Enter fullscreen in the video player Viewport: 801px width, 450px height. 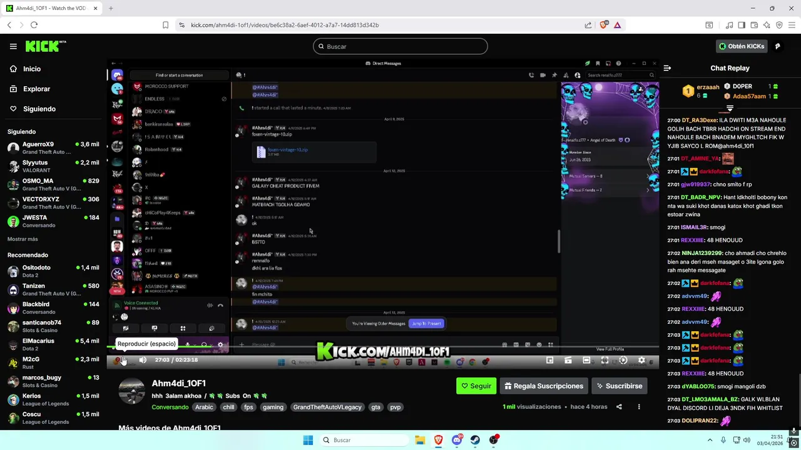coord(605,360)
